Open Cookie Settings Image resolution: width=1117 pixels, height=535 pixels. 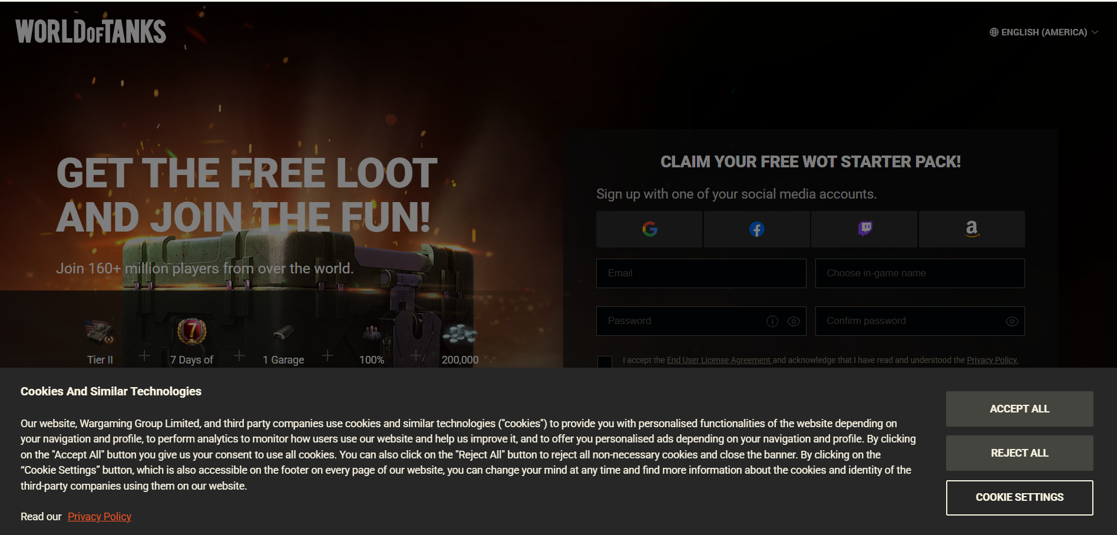pos(1019,497)
